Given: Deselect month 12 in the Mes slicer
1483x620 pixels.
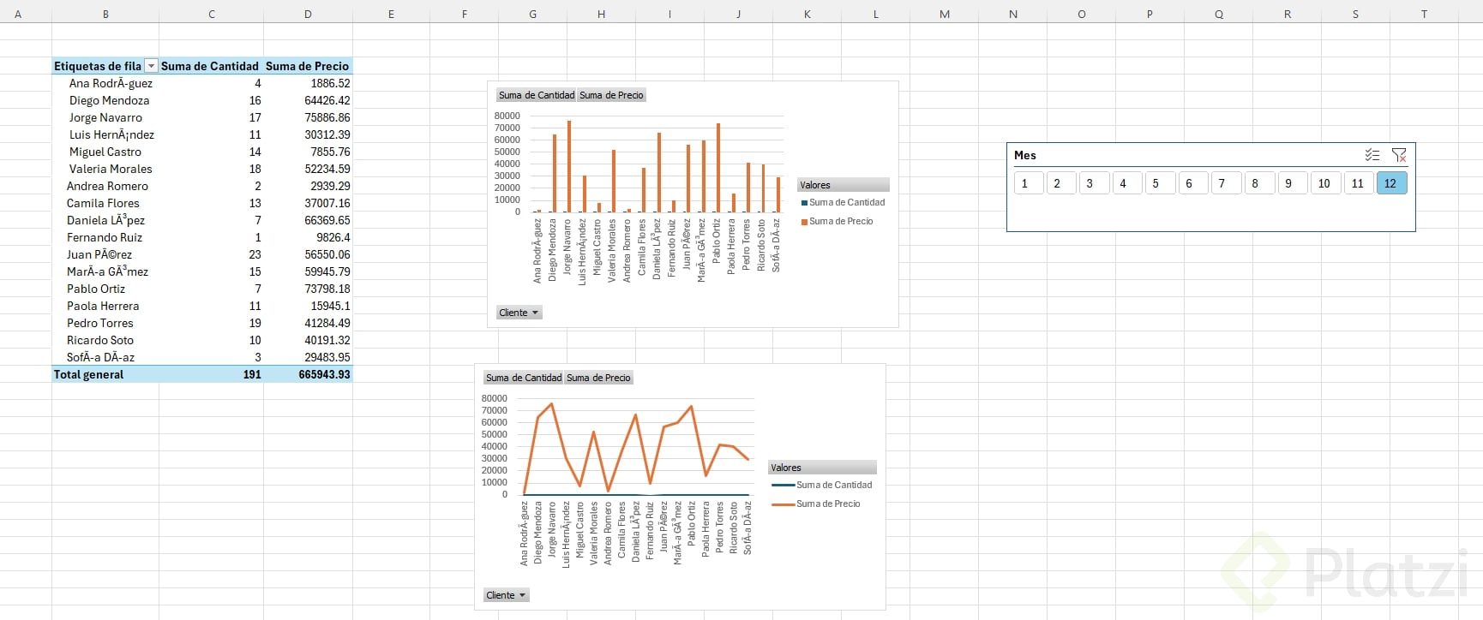Looking at the screenshot, I should (x=1391, y=183).
